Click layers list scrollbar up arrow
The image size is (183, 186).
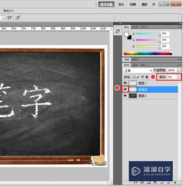coord(180,83)
